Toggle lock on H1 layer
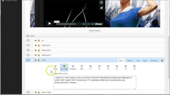Image resolution: width=170 pixels, height=95 pixels. tap(39, 40)
